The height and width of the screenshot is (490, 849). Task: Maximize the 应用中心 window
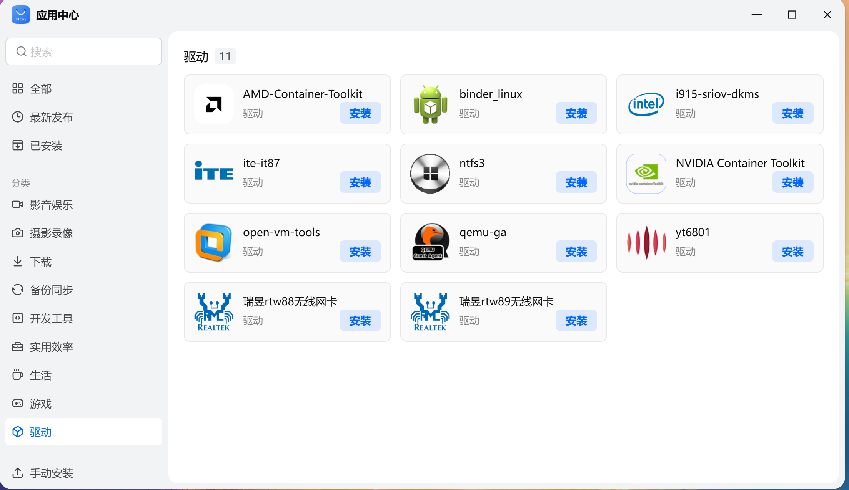[792, 15]
